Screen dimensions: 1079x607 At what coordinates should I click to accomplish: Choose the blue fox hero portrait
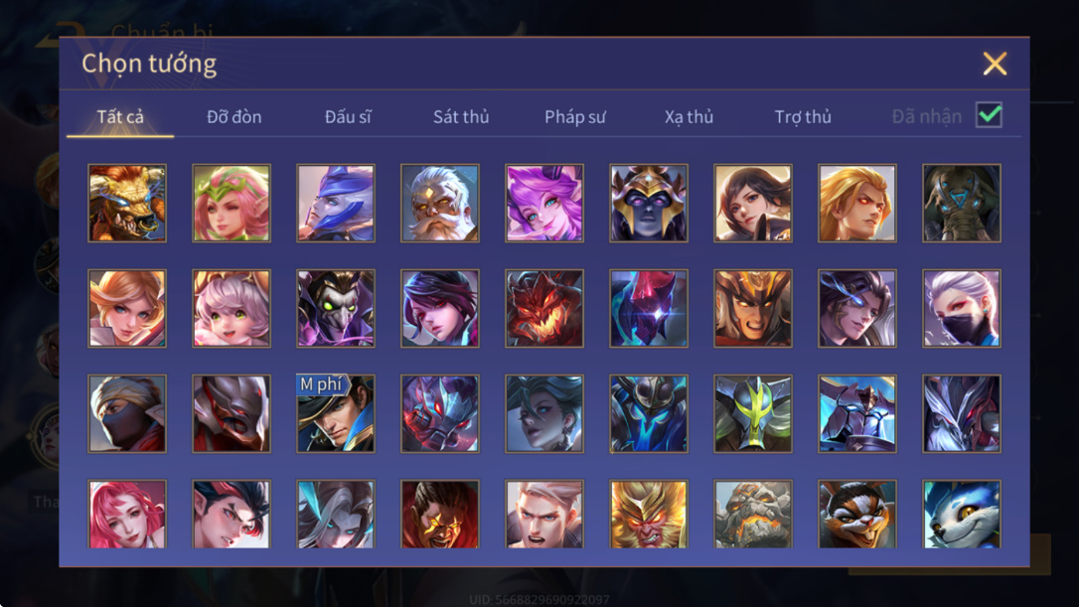[962, 514]
